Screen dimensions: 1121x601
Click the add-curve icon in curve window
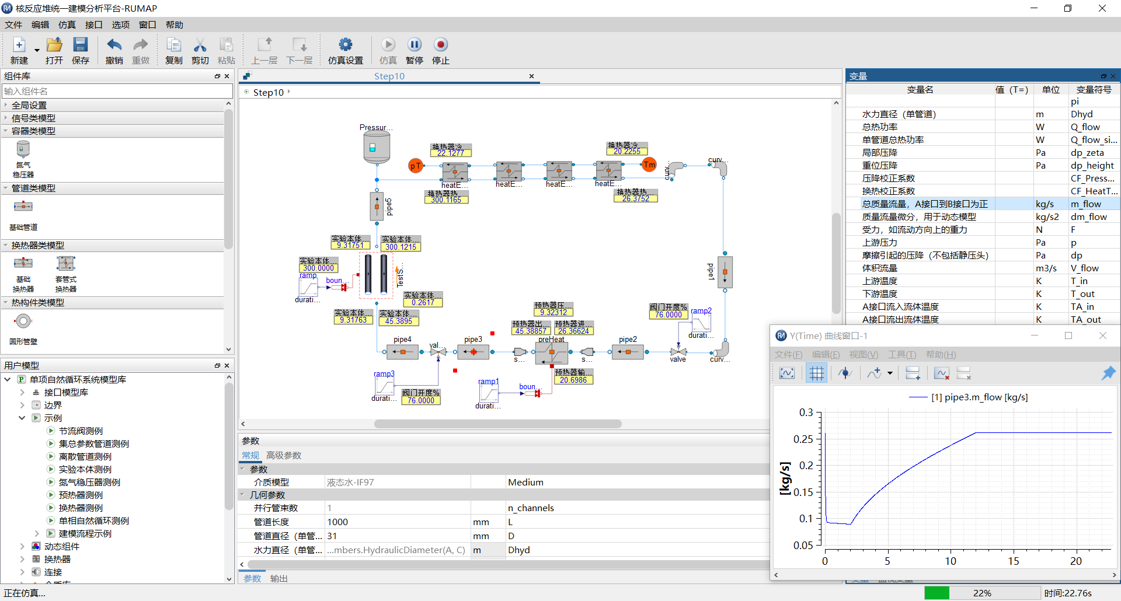(874, 373)
